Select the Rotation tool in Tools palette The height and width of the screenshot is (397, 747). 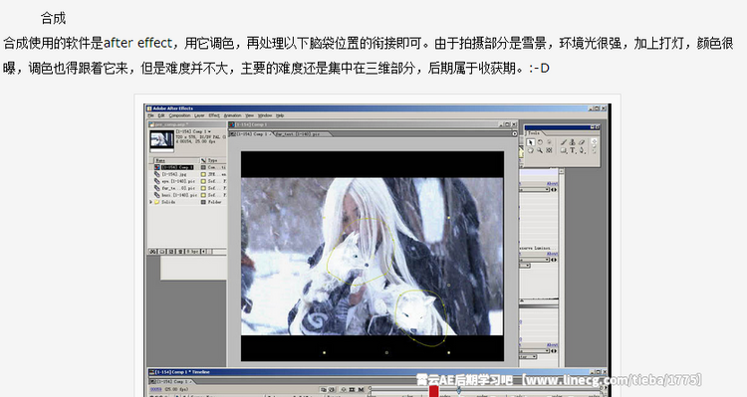(540, 142)
